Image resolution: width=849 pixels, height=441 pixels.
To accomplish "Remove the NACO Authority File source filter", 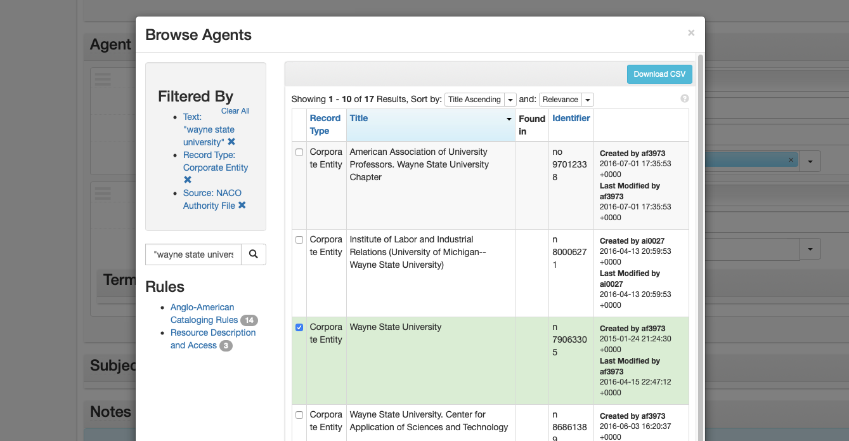I will click(x=242, y=206).
